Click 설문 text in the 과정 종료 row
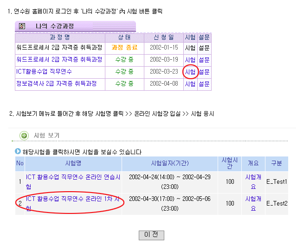The height and width of the screenshot is (250, 297). coord(204,48)
